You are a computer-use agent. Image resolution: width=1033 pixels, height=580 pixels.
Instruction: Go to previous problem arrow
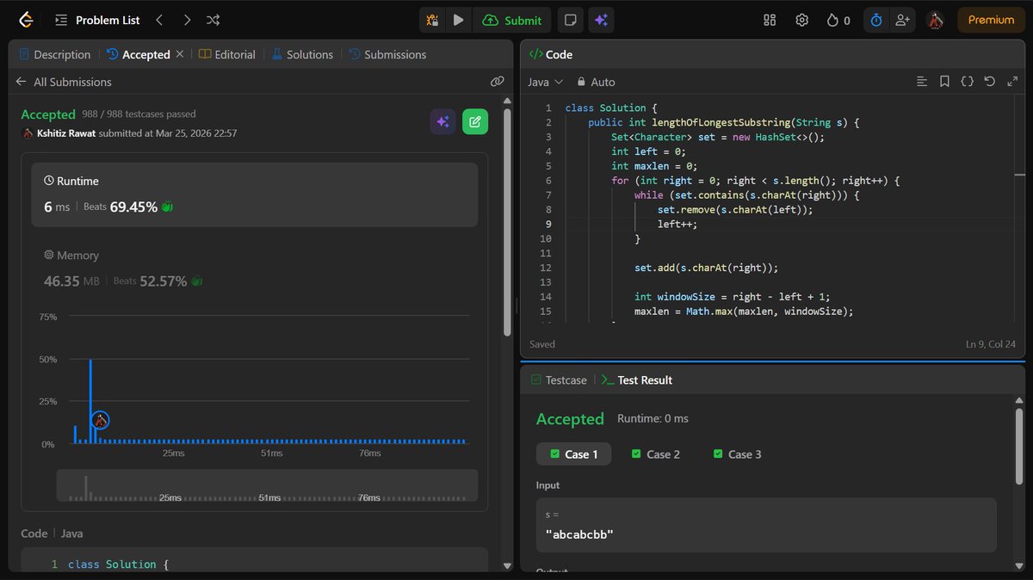tap(159, 20)
